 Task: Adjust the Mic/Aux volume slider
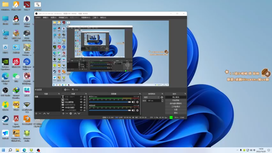(x=110, y=102)
